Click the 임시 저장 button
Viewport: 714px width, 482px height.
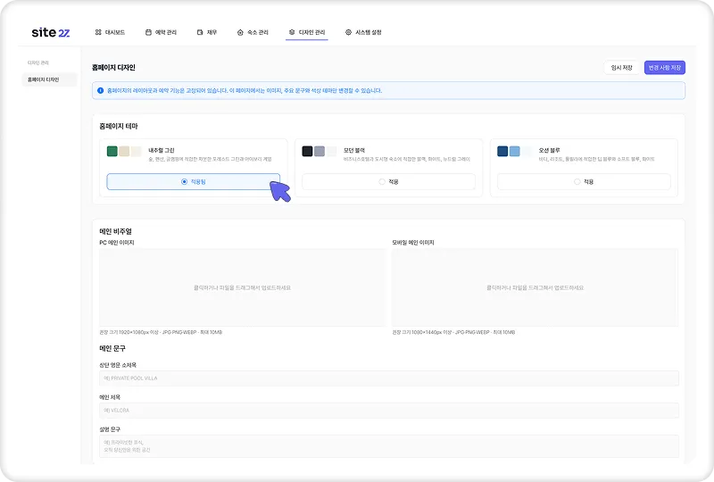point(621,68)
